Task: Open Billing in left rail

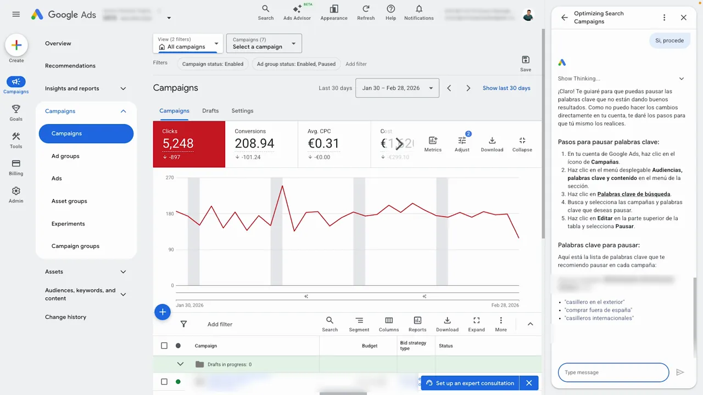Action: (x=16, y=167)
